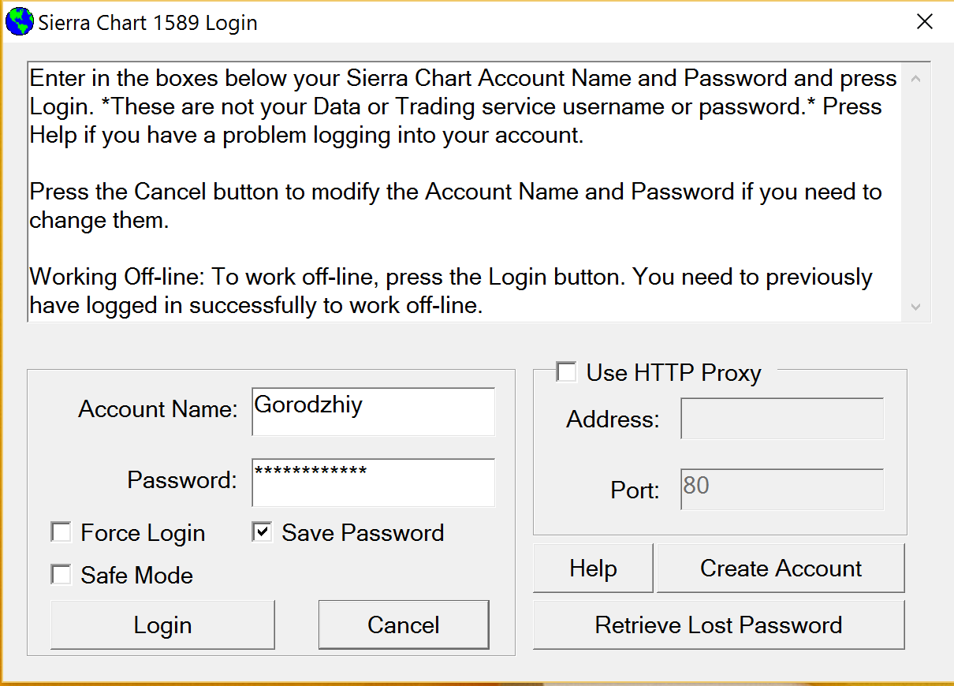This screenshot has width=954, height=686.
Task: Focus the Password input field
Action: (373, 482)
